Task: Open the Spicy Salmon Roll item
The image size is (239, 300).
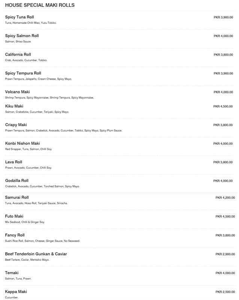Action: (x=22, y=36)
